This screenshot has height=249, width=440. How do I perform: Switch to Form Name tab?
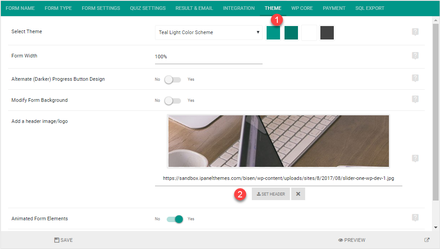click(x=20, y=8)
